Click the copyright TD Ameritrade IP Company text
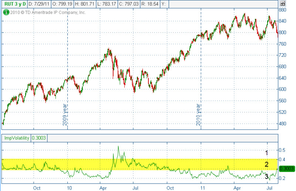The height and width of the screenshot is (191, 296). coord(48,13)
